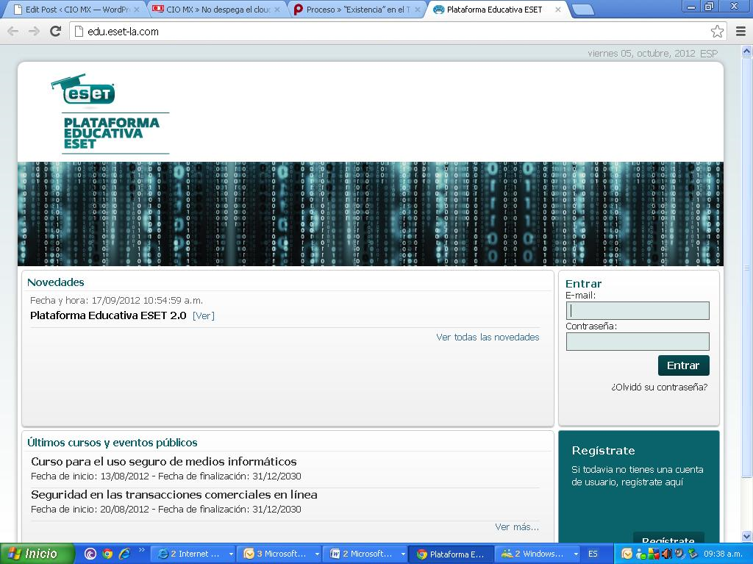Open Seguridad en las transacciones comerciales en línea

pyautogui.click(x=174, y=495)
